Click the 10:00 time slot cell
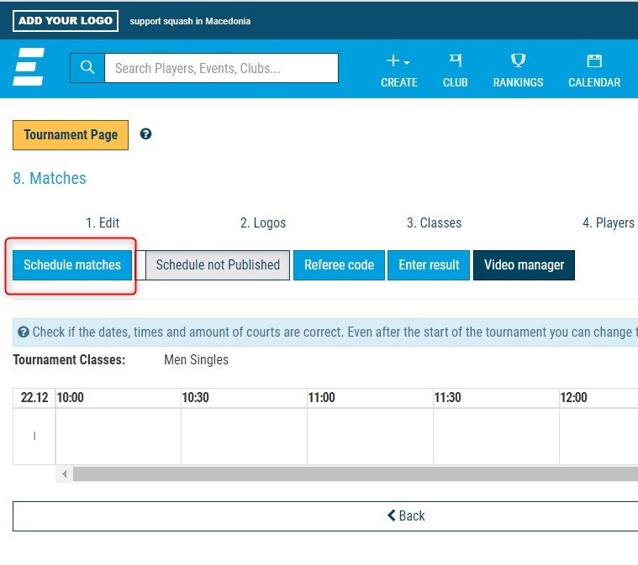This screenshot has width=638, height=565. [119, 437]
